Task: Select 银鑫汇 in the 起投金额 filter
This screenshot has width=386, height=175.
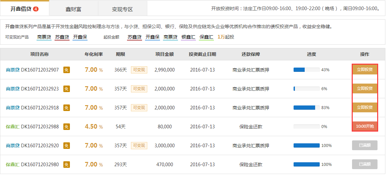Action: coord(188,37)
